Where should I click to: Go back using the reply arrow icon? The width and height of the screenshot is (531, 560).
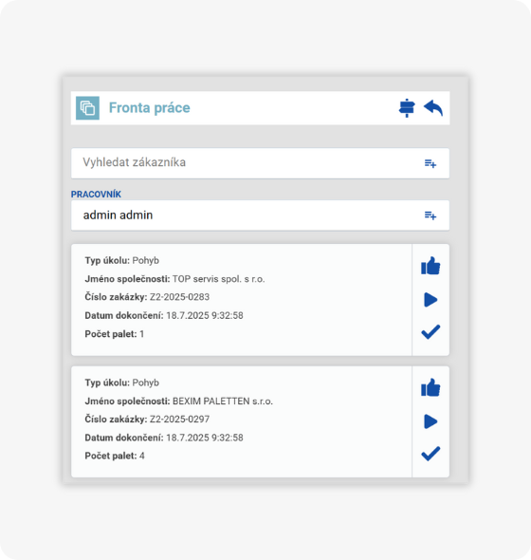coord(433,108)
